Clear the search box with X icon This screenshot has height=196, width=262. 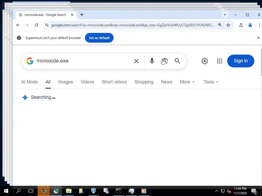pyautogui.click(x=136, y=61)
